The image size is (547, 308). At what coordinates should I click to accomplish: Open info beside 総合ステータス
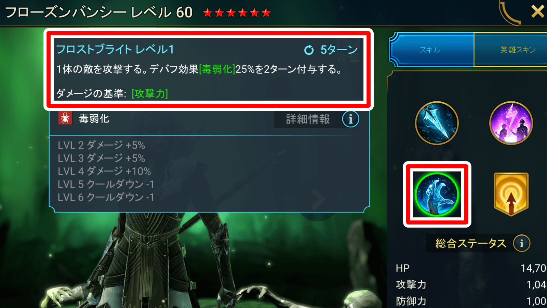pos(521,243)
